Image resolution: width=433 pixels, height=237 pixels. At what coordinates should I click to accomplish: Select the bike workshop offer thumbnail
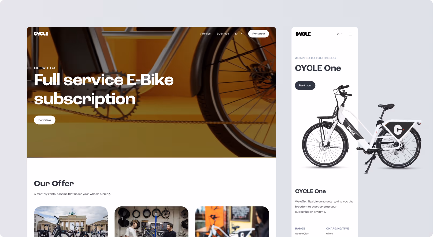click(151, 222)
